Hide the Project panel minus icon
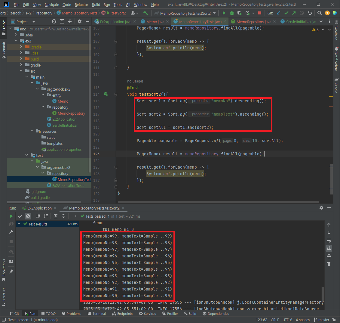The height and width of the screenshot is (323, 340). coord(87,21)
